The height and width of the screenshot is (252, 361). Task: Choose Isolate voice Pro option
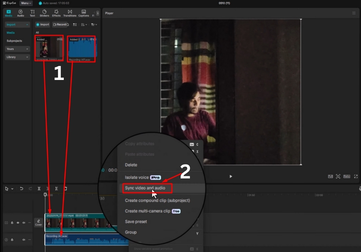pos(143,177)
